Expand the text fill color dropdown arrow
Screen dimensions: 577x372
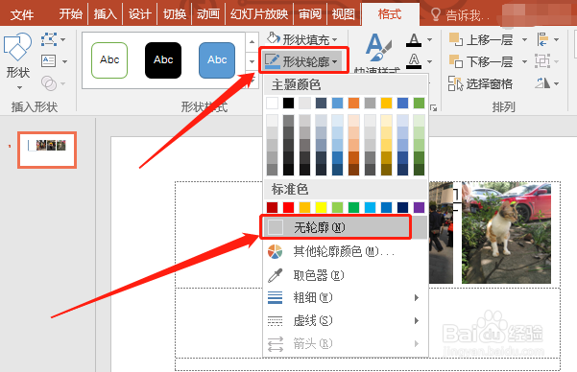coord(429,39)
